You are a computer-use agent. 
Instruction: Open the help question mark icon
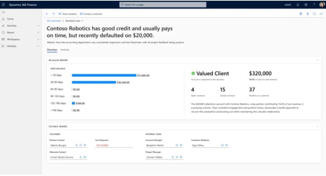point(314,5)
